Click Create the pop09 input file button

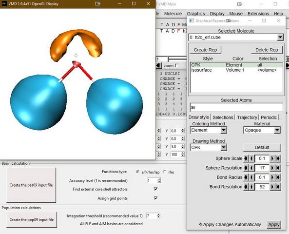click(32, 219)
